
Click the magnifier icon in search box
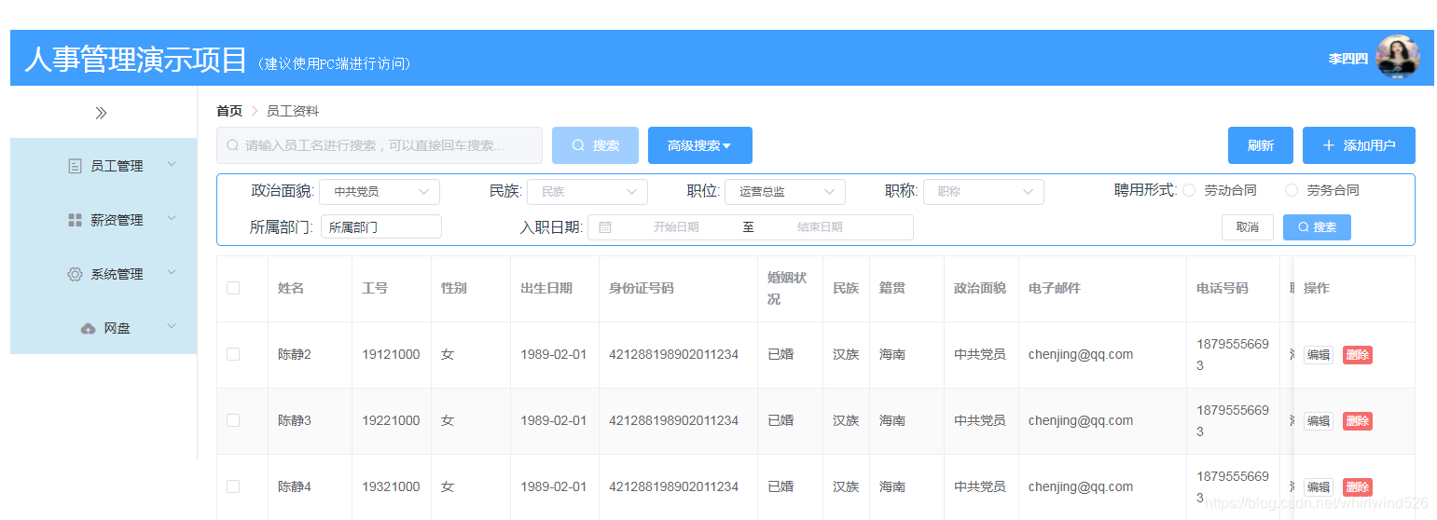pyautogui.click(x=232, y=145)
